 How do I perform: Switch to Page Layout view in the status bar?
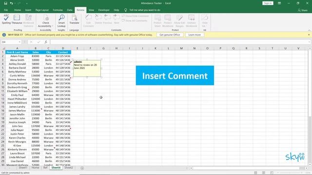coord(263,173)
